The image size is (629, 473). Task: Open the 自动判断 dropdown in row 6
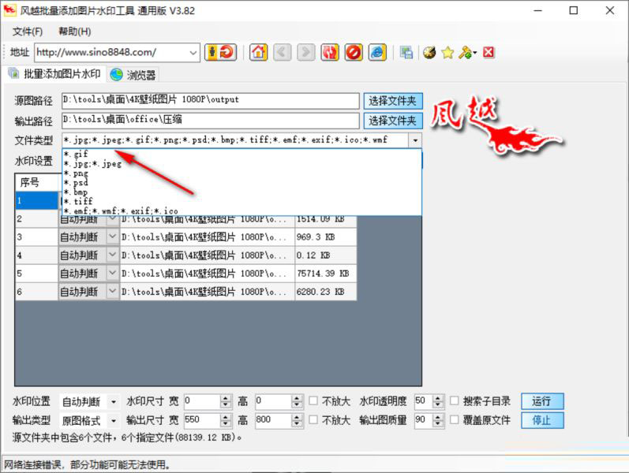[x=112, y=292]
